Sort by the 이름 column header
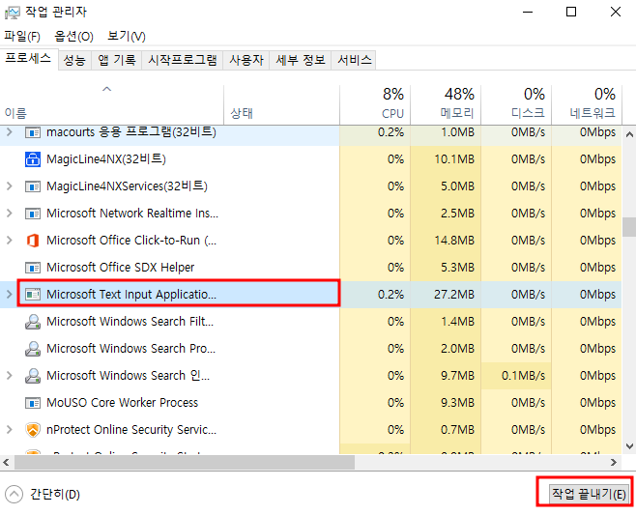636x515 pixels. (x=111, y=105)
